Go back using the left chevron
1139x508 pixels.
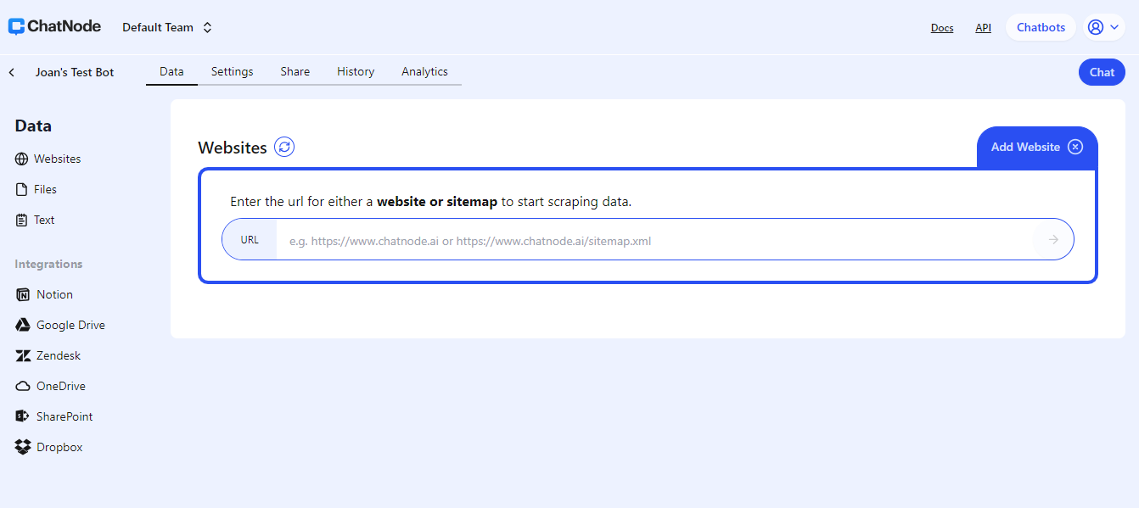click(x=12, y=72)
